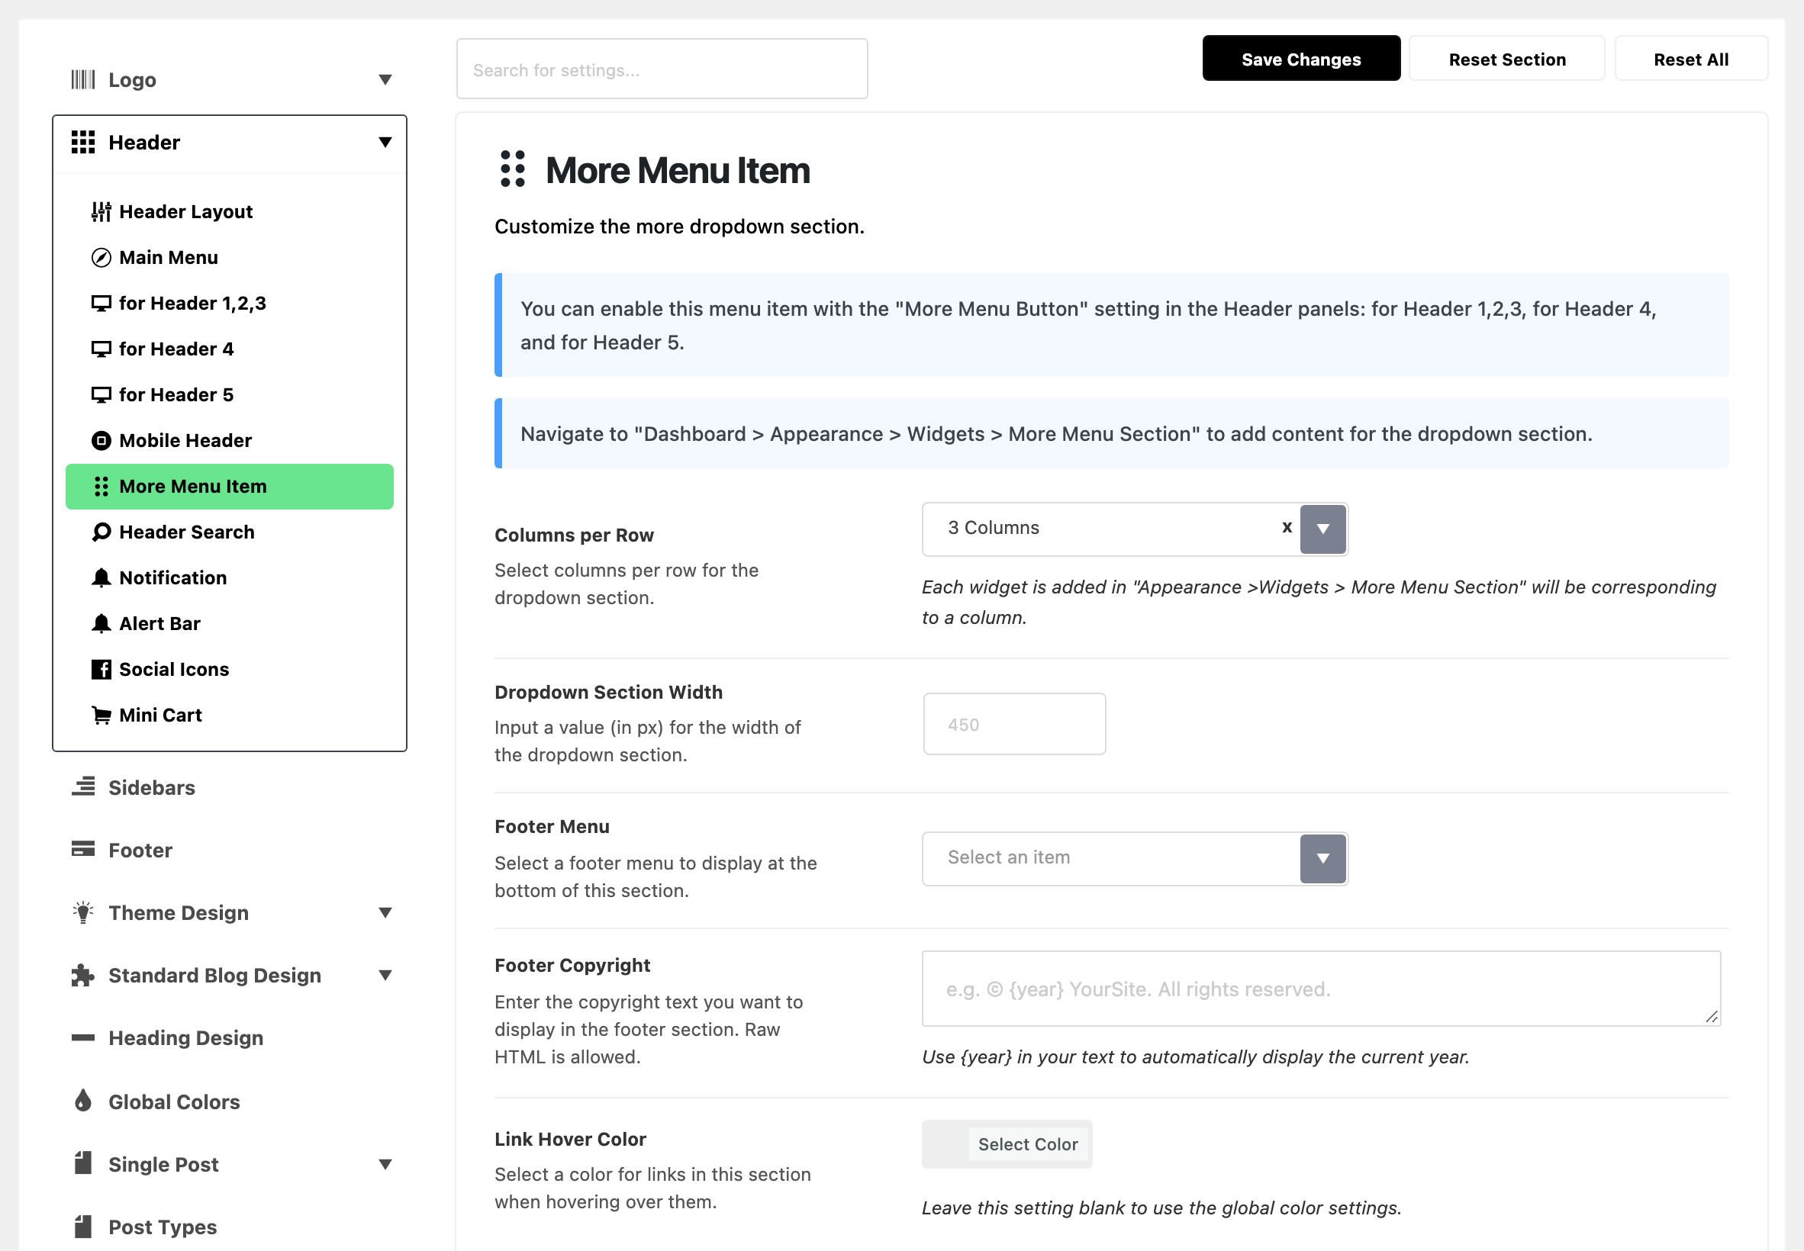This screenshot has width=1804, height=1251.
Task: Click the monitor icon beside for Header 1,2,3
Action: coord(101,304)
